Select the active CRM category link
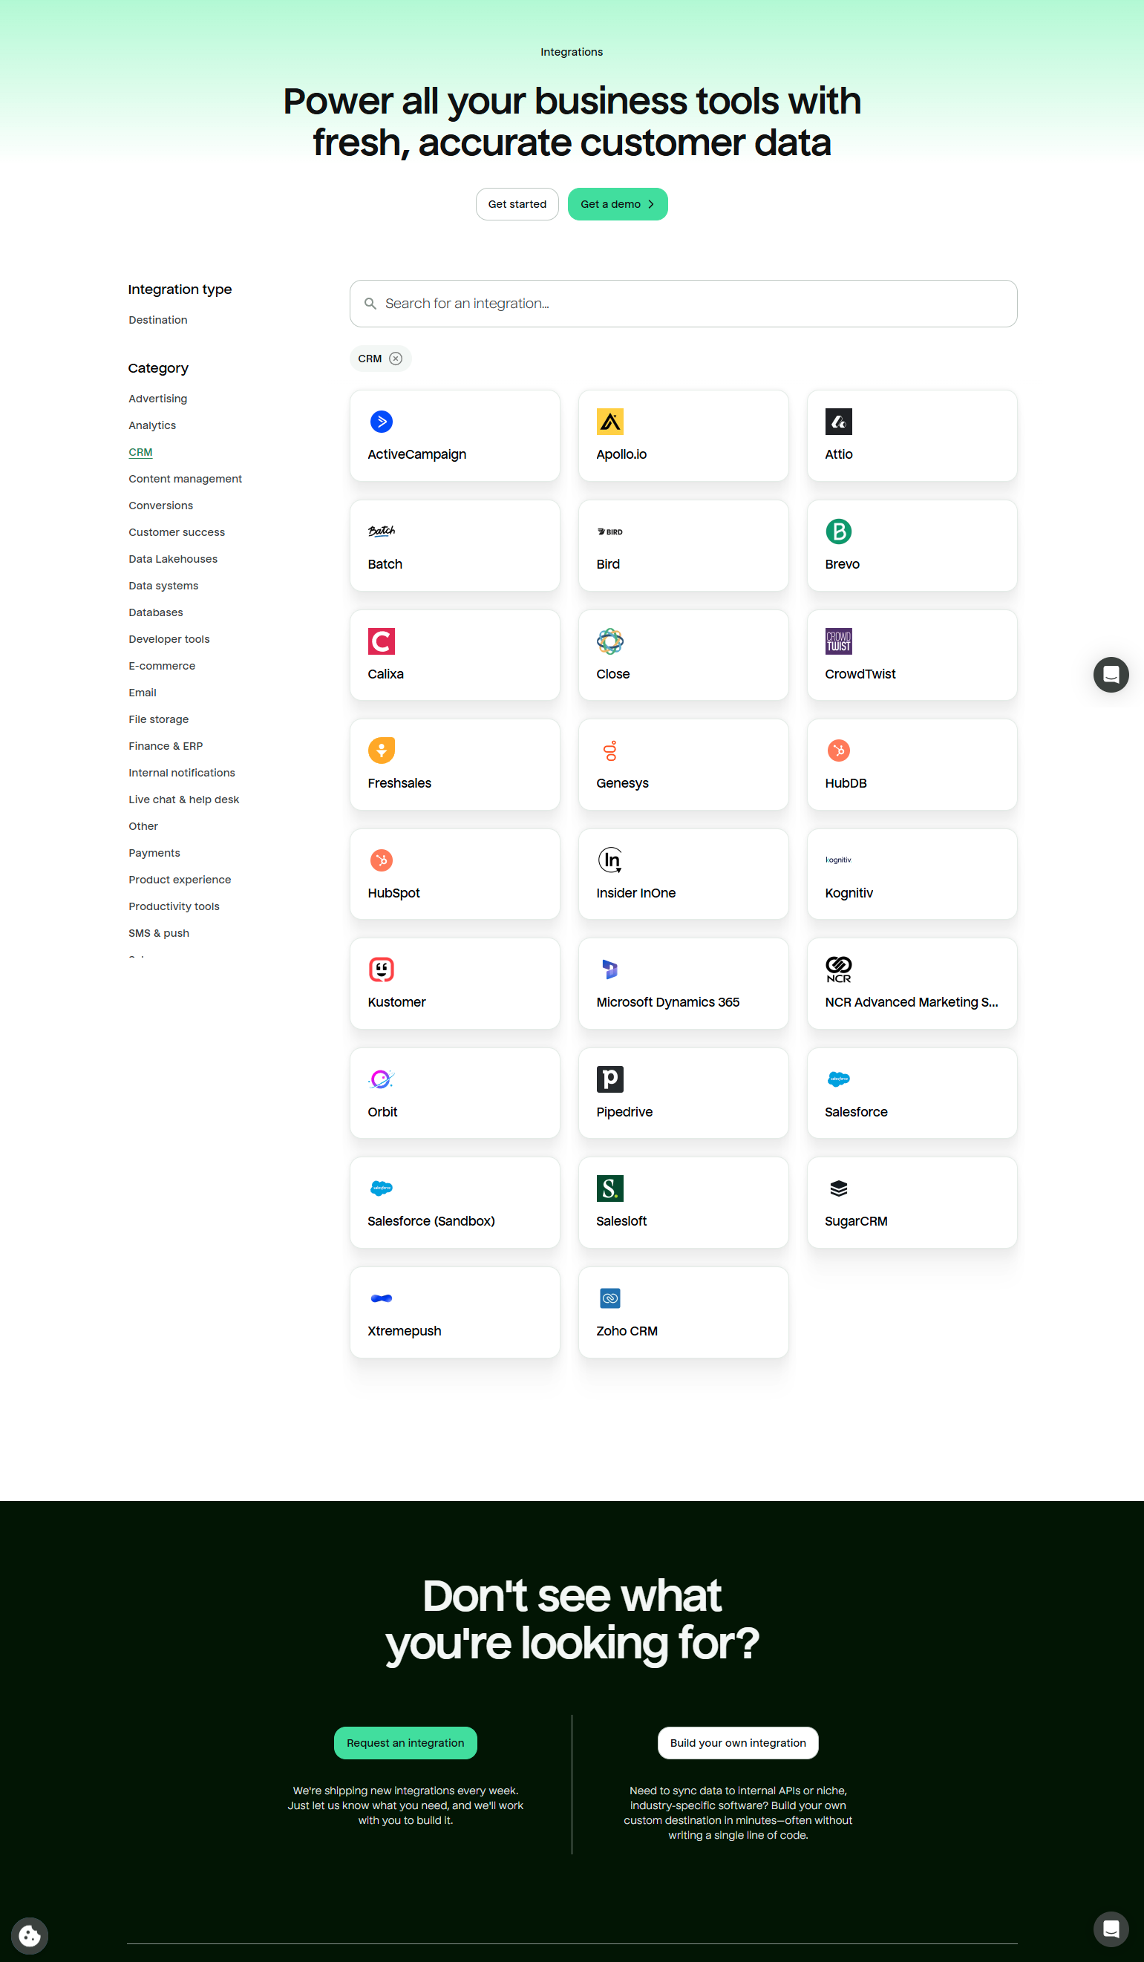 pyautogui.click(x=140, y=451)
